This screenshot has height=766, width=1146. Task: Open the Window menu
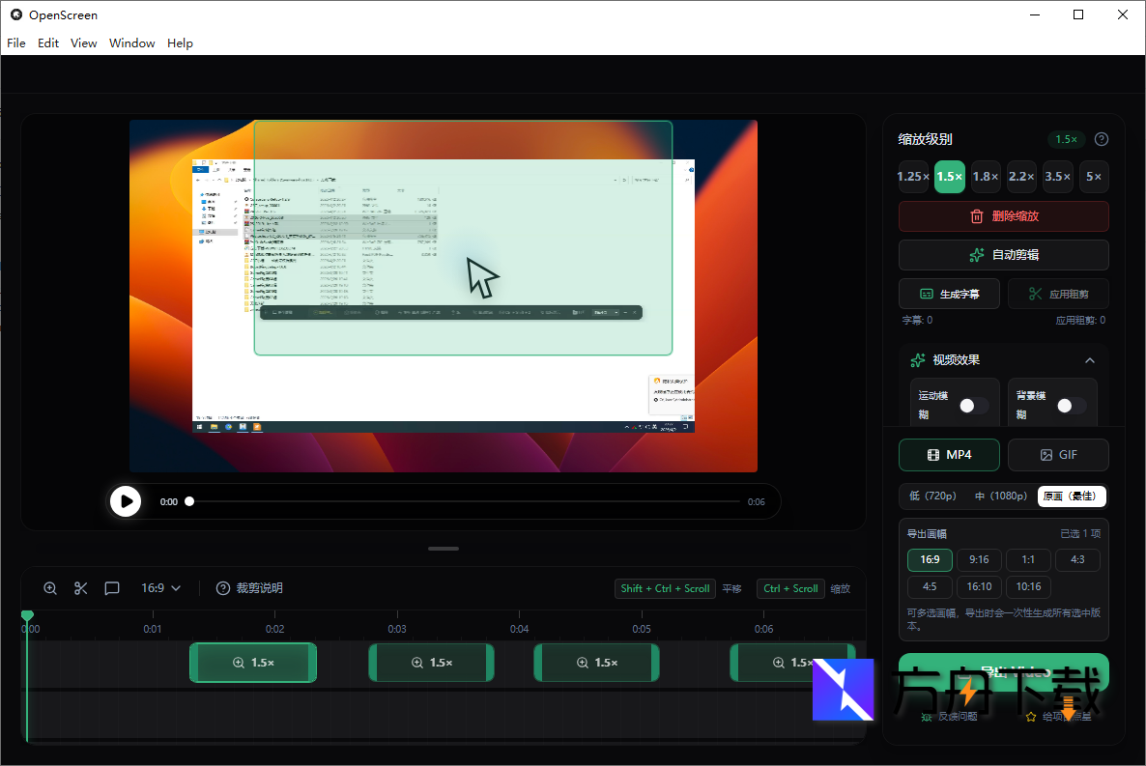pyautogui.click(x=132, y=43)
